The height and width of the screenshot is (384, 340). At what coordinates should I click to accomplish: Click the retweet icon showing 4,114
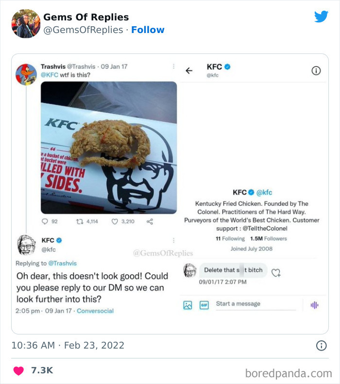tap(79, 221)
